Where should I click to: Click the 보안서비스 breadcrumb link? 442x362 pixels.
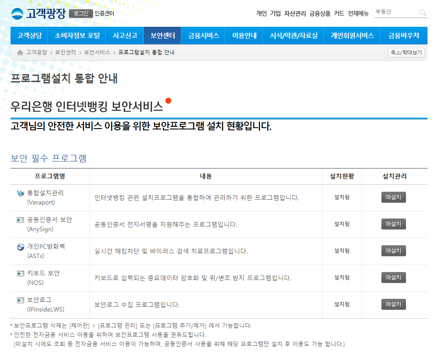point(97,52)
